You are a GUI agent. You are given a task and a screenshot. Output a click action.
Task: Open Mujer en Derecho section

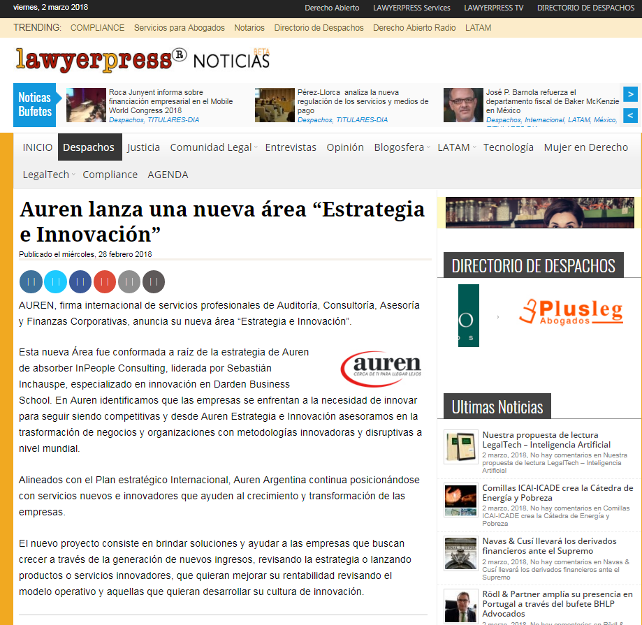(x=586, y=147)
